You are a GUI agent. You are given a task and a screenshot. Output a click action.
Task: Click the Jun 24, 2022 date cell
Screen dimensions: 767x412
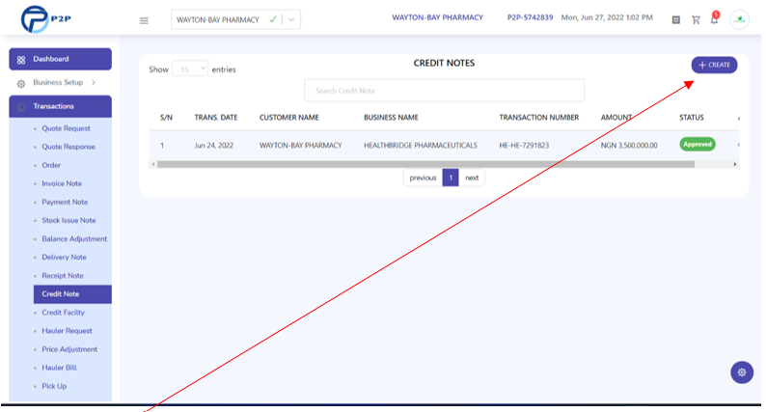214,146
